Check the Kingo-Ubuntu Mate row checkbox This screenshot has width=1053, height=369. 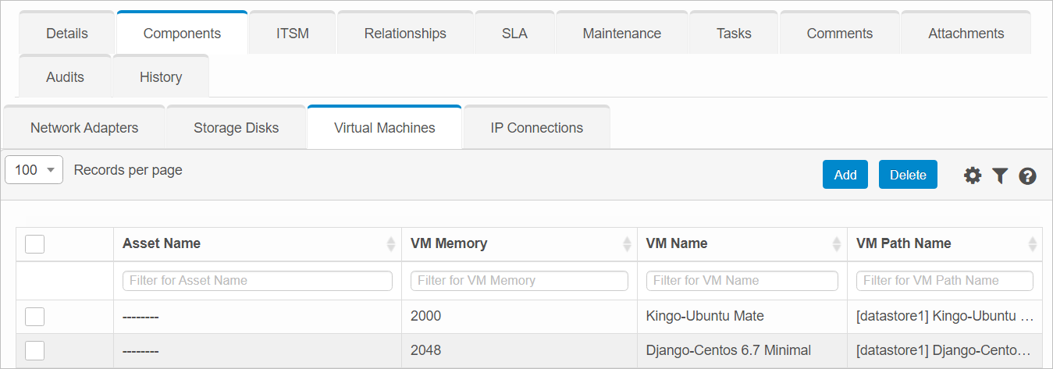point(34,317)
